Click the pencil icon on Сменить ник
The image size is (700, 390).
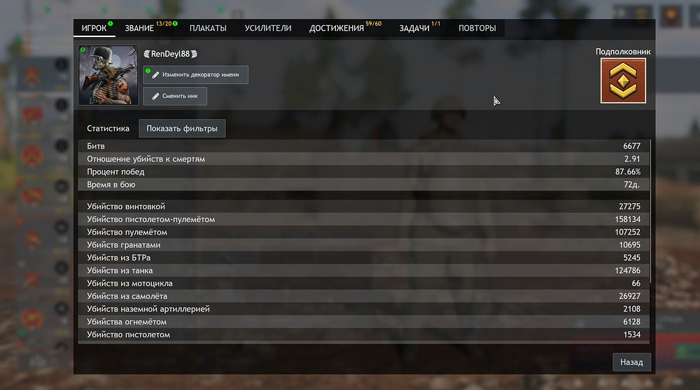point(155,96)
